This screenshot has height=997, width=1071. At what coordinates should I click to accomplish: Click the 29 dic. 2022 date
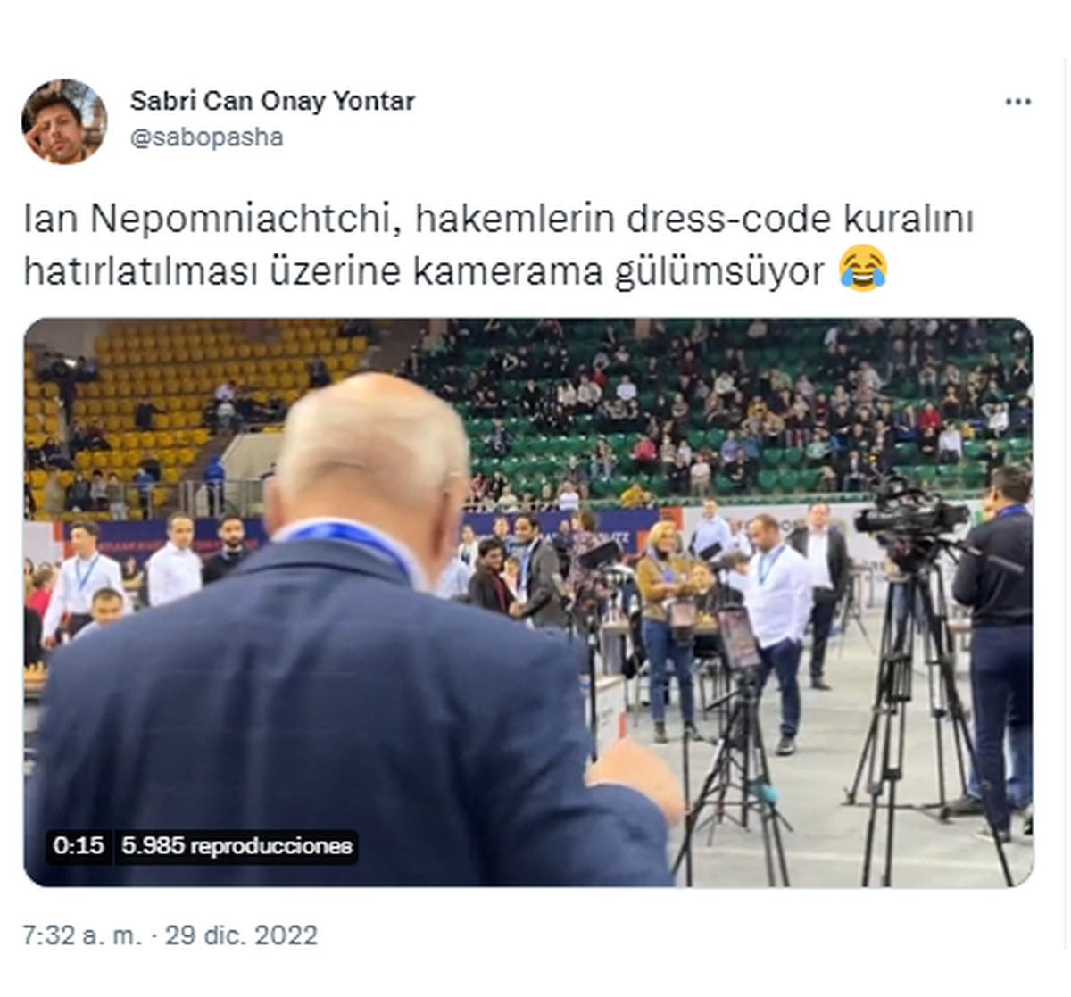[x=241, y=935]
